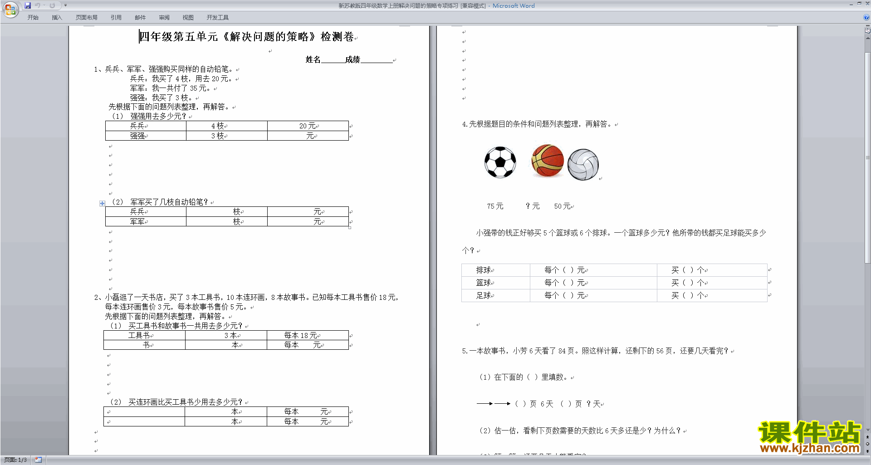Click the vertical scrollbar down arrow
Viewport: 871px width, 465px height.
click(868, 430)
